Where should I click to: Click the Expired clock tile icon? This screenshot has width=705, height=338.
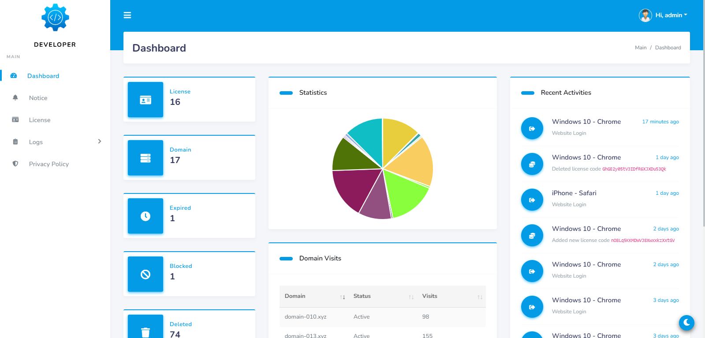click(x=145, y=216)
